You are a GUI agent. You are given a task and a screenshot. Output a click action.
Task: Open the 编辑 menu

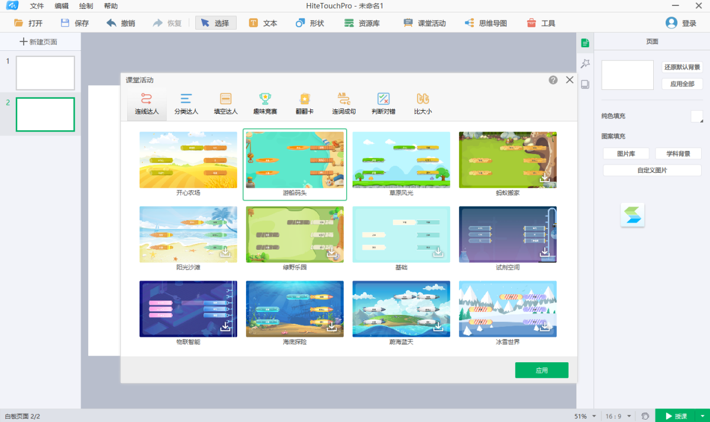pos(61,6)
